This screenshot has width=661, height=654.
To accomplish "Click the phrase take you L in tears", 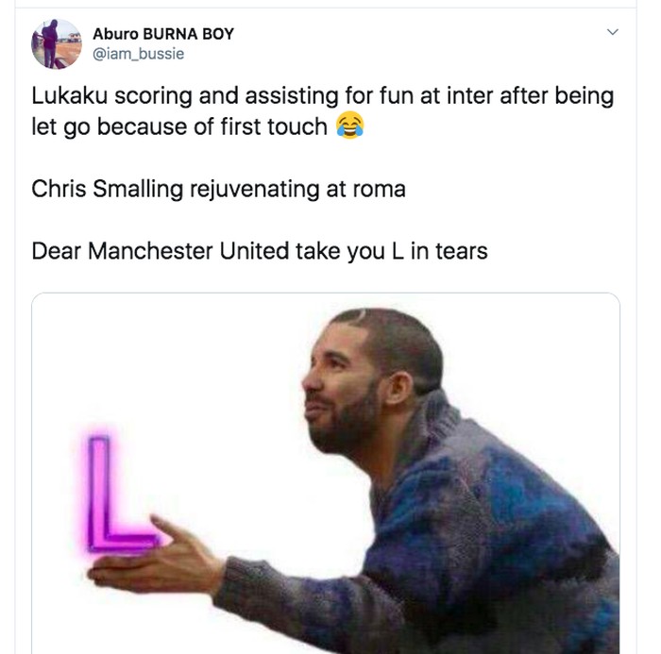I will [392, 251].
